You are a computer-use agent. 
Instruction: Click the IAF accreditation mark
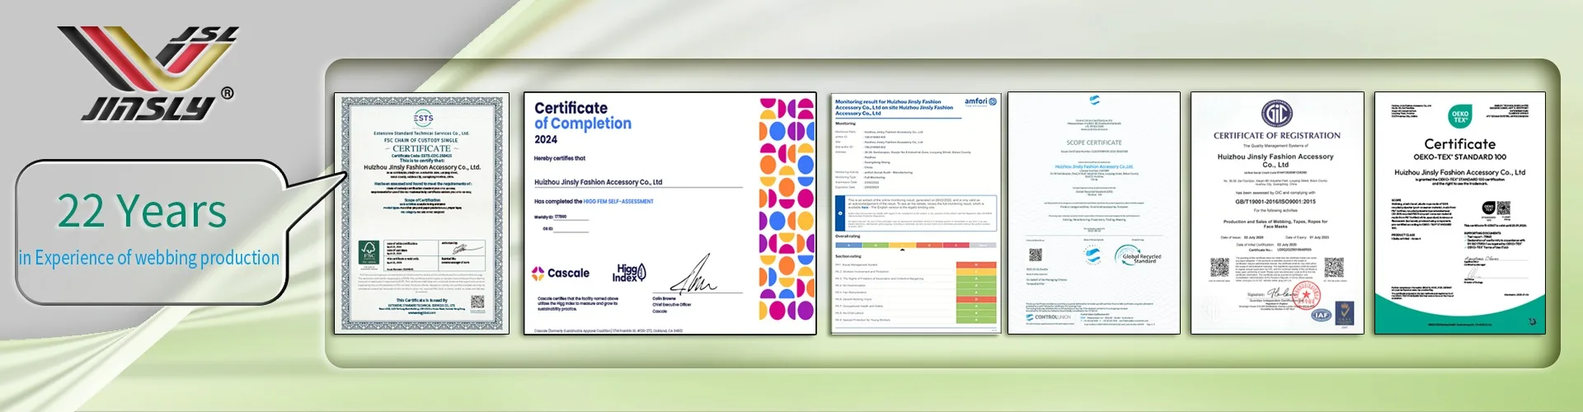1322,314
